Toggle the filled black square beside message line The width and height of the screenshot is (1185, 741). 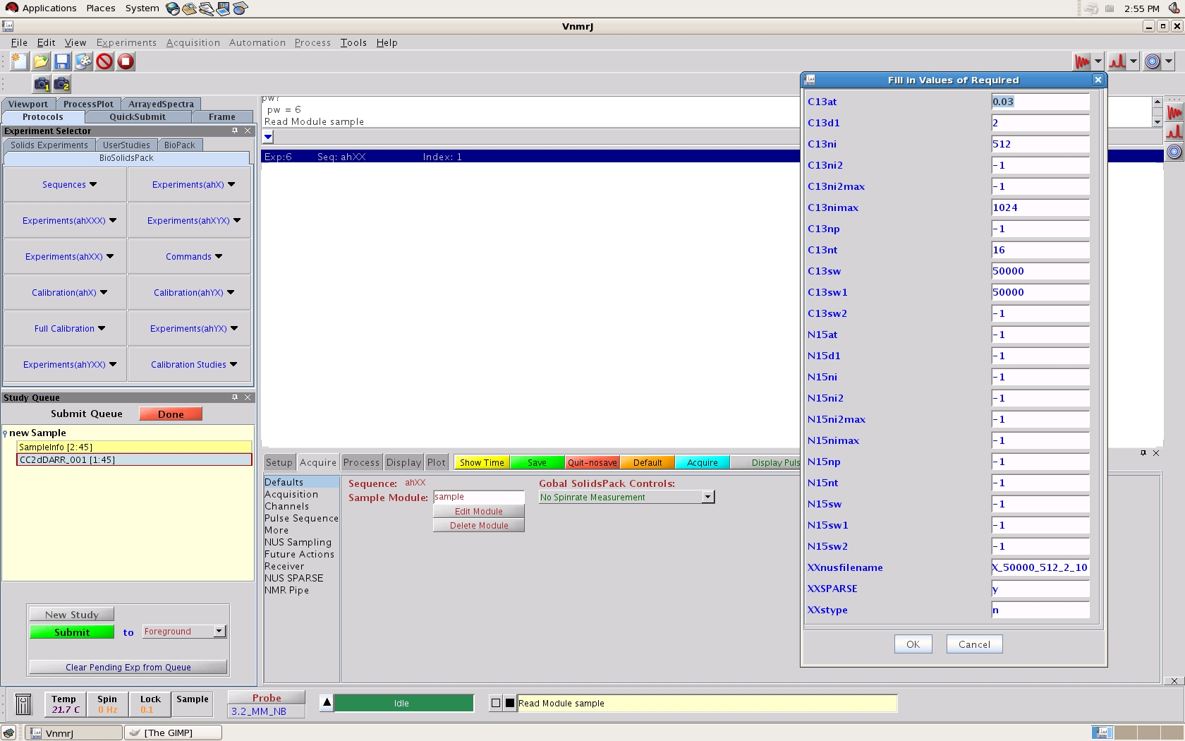pyautogui.click(x=510, y=703)
